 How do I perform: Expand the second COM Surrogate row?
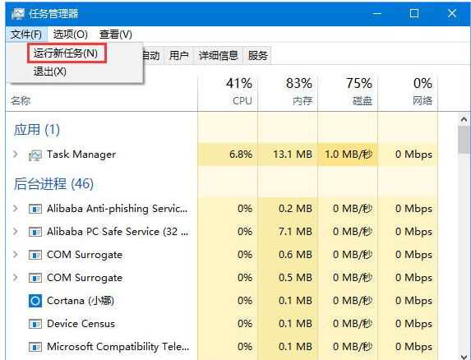tap(16, 278)
